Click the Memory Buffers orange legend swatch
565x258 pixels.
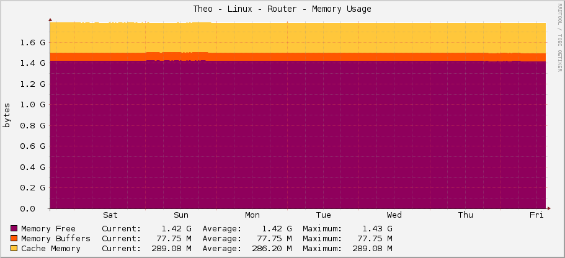14,239
